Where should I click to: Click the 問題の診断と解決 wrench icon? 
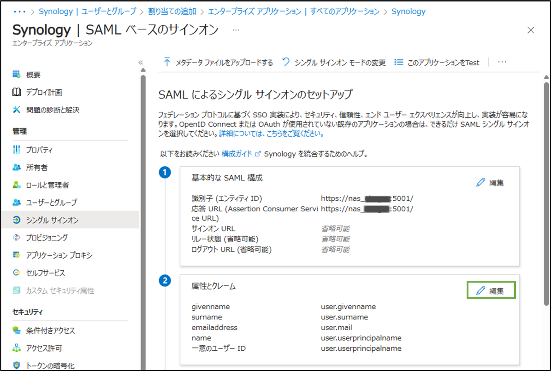click(17, 110)
